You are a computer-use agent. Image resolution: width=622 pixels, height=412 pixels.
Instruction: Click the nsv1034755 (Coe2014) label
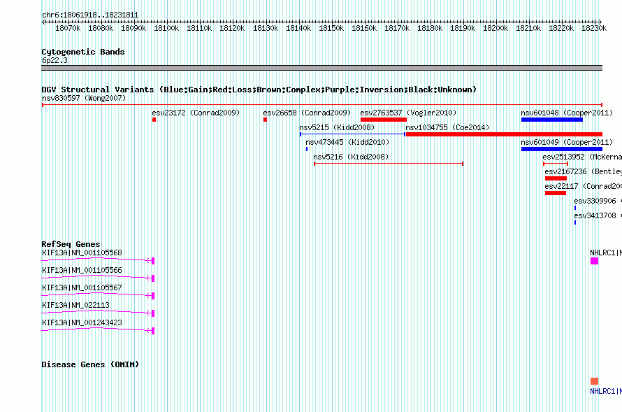tap(447, 127)
